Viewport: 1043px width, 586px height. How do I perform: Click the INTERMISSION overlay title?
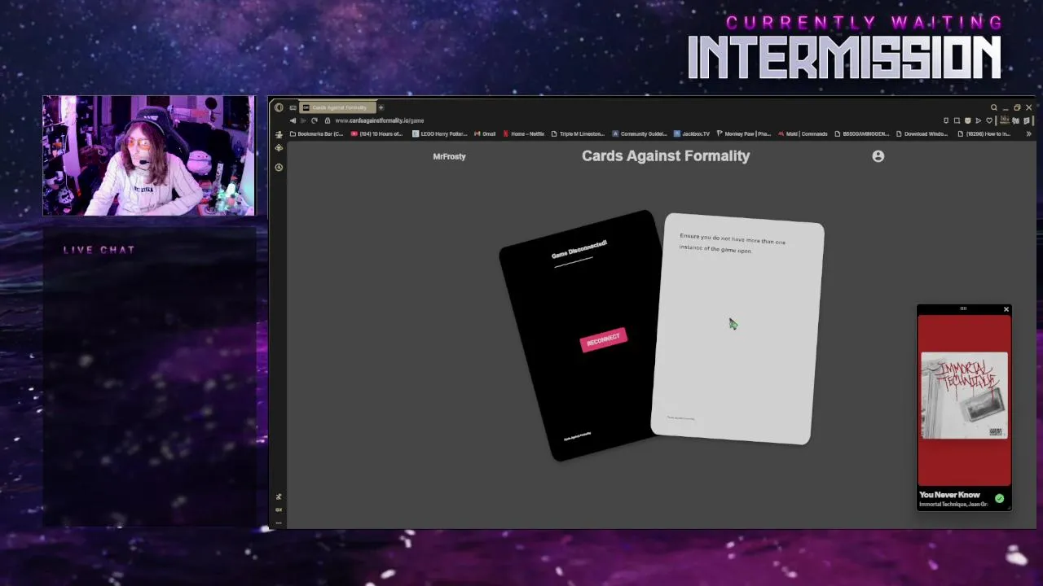coord(844,59)
